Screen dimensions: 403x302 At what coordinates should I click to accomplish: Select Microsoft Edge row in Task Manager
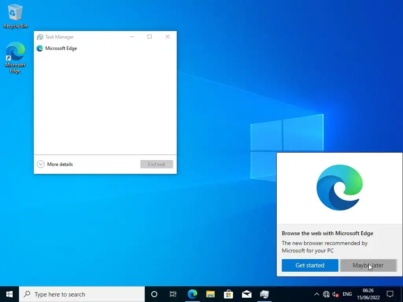[105, 48]
